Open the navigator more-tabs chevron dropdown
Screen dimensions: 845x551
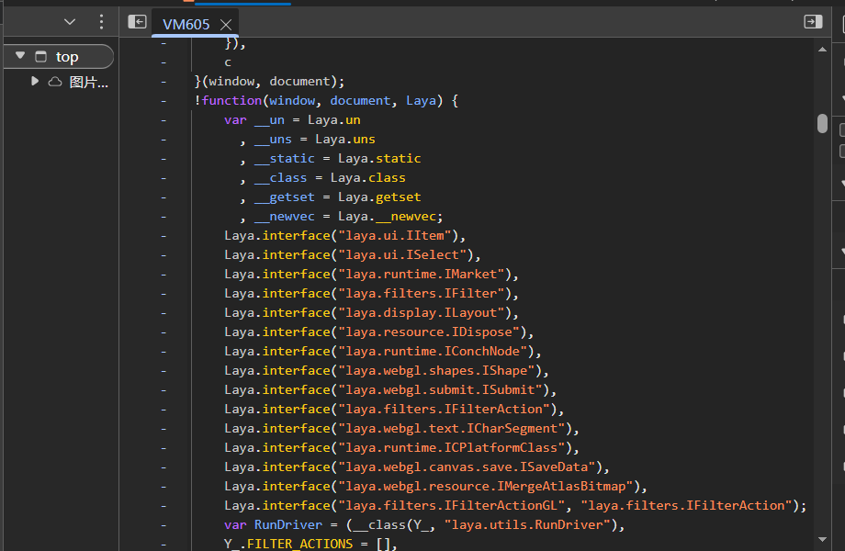[70, 22]
